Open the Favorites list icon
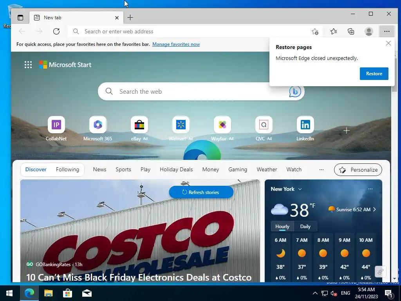Image resolution: width=401 pixels, height=301 pixels. (334, 31)
